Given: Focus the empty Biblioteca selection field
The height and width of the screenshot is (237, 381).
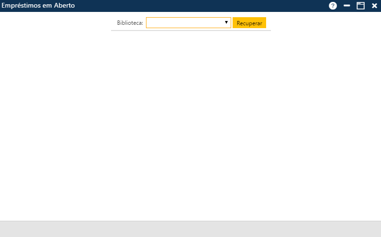Looking at the screenshot, I should point(184,23).
